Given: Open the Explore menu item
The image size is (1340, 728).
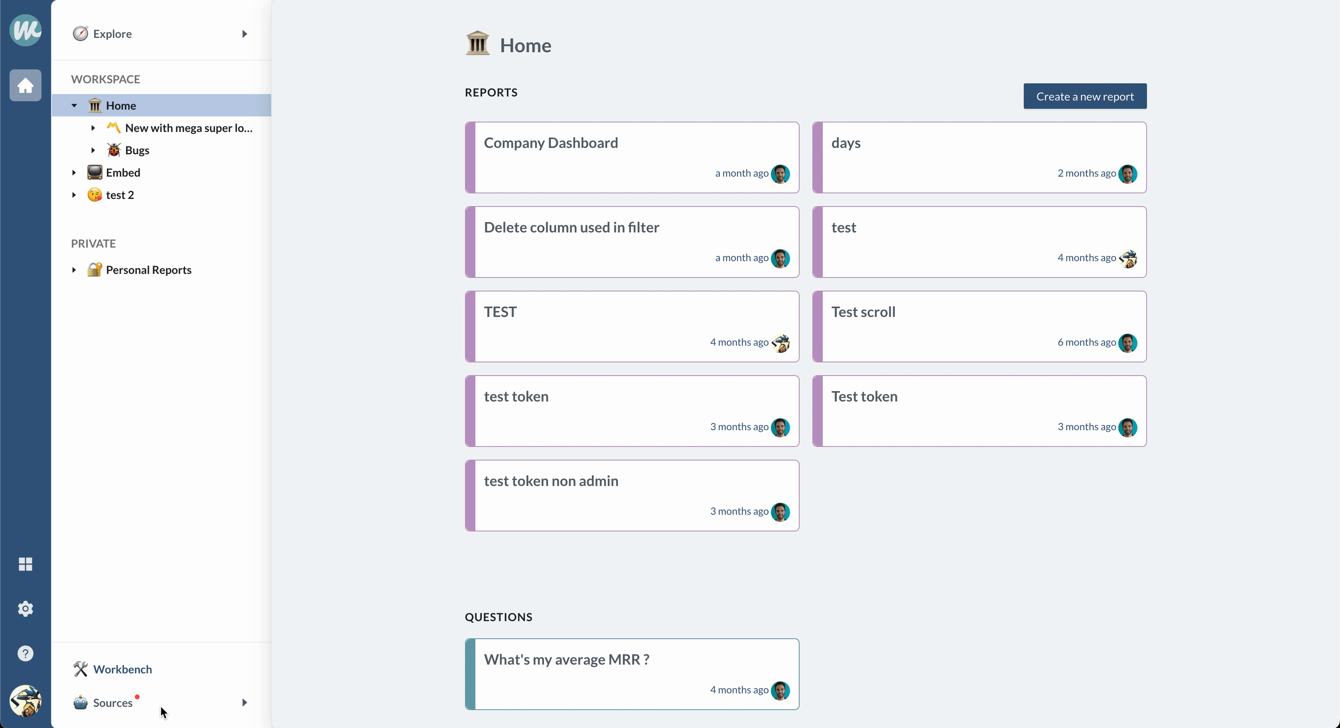Looking at the screenshot, I should pyautogui.click(x=112, y=34).
